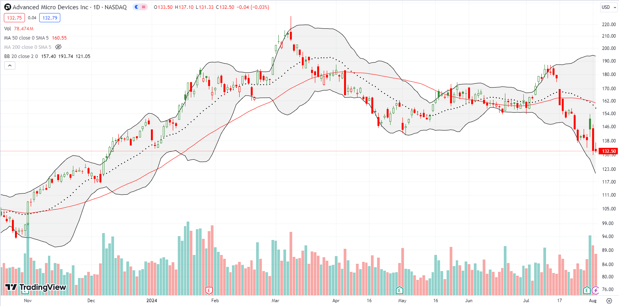Click the Mar label on time axis
Viewport: 619px width, 306px height.
click(275, 301)
